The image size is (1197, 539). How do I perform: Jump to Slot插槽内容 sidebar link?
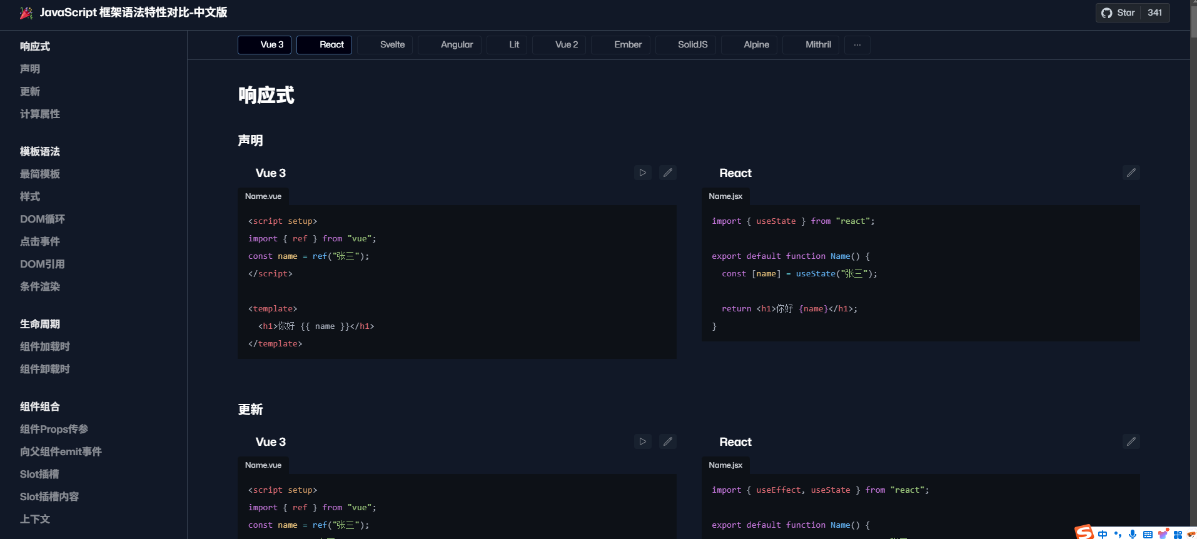pos(49,496)
